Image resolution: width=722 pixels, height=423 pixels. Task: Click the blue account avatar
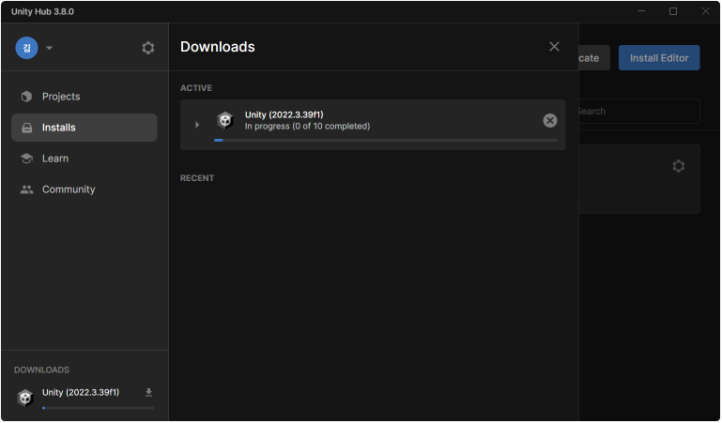tap(26, 48)
